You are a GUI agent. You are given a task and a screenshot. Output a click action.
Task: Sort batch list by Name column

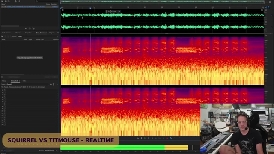pos(4,39)
